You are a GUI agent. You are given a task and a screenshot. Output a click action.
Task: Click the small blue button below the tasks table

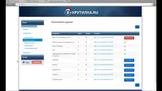[137, 85]
